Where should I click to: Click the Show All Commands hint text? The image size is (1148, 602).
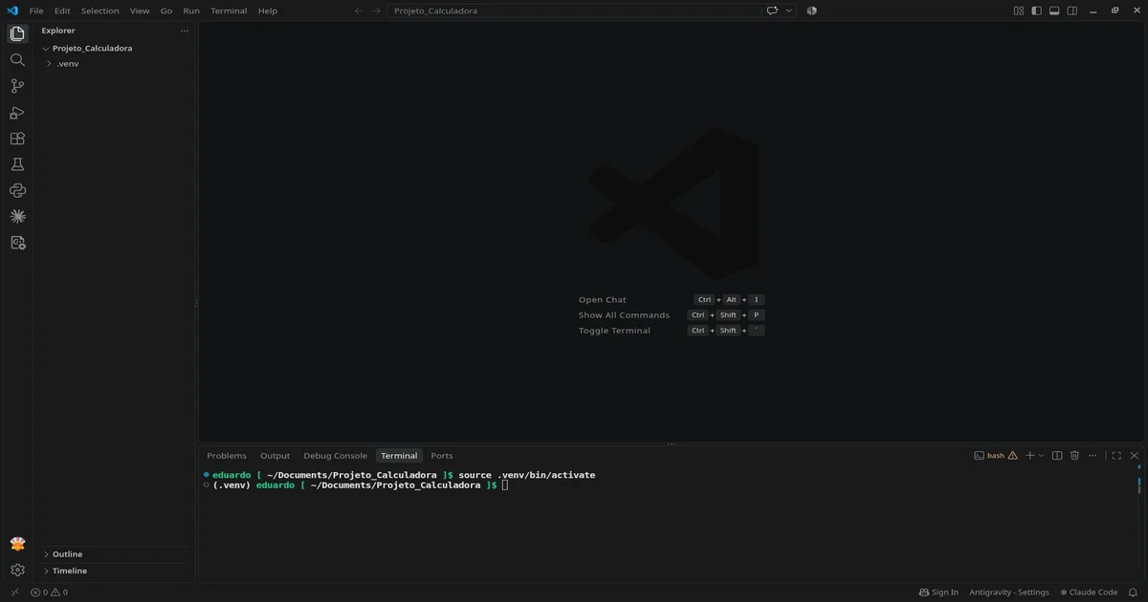624,315
